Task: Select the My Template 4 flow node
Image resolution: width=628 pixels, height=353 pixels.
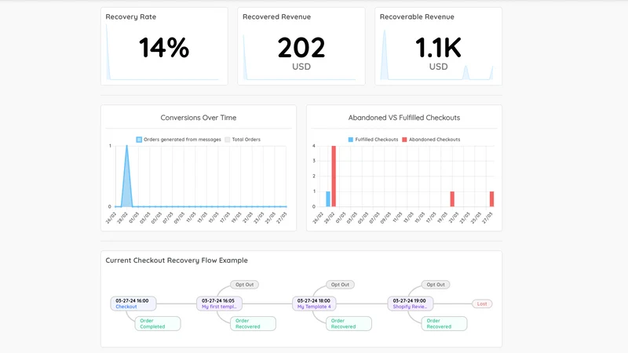Action: click(315, 304)
